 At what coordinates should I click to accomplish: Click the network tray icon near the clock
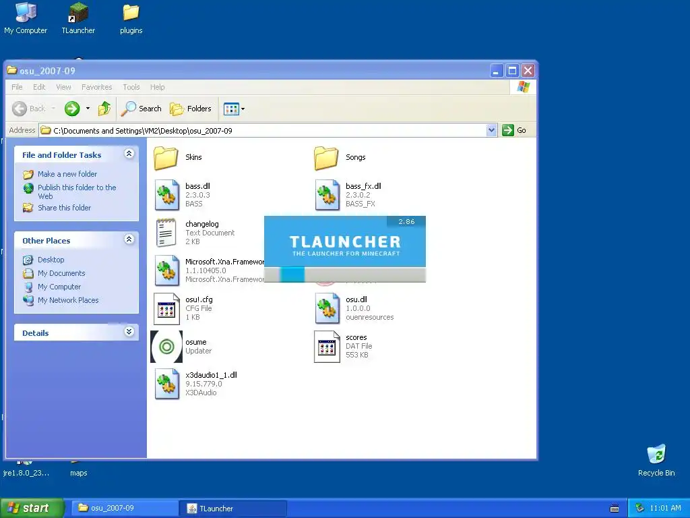(x=640, y=508)
